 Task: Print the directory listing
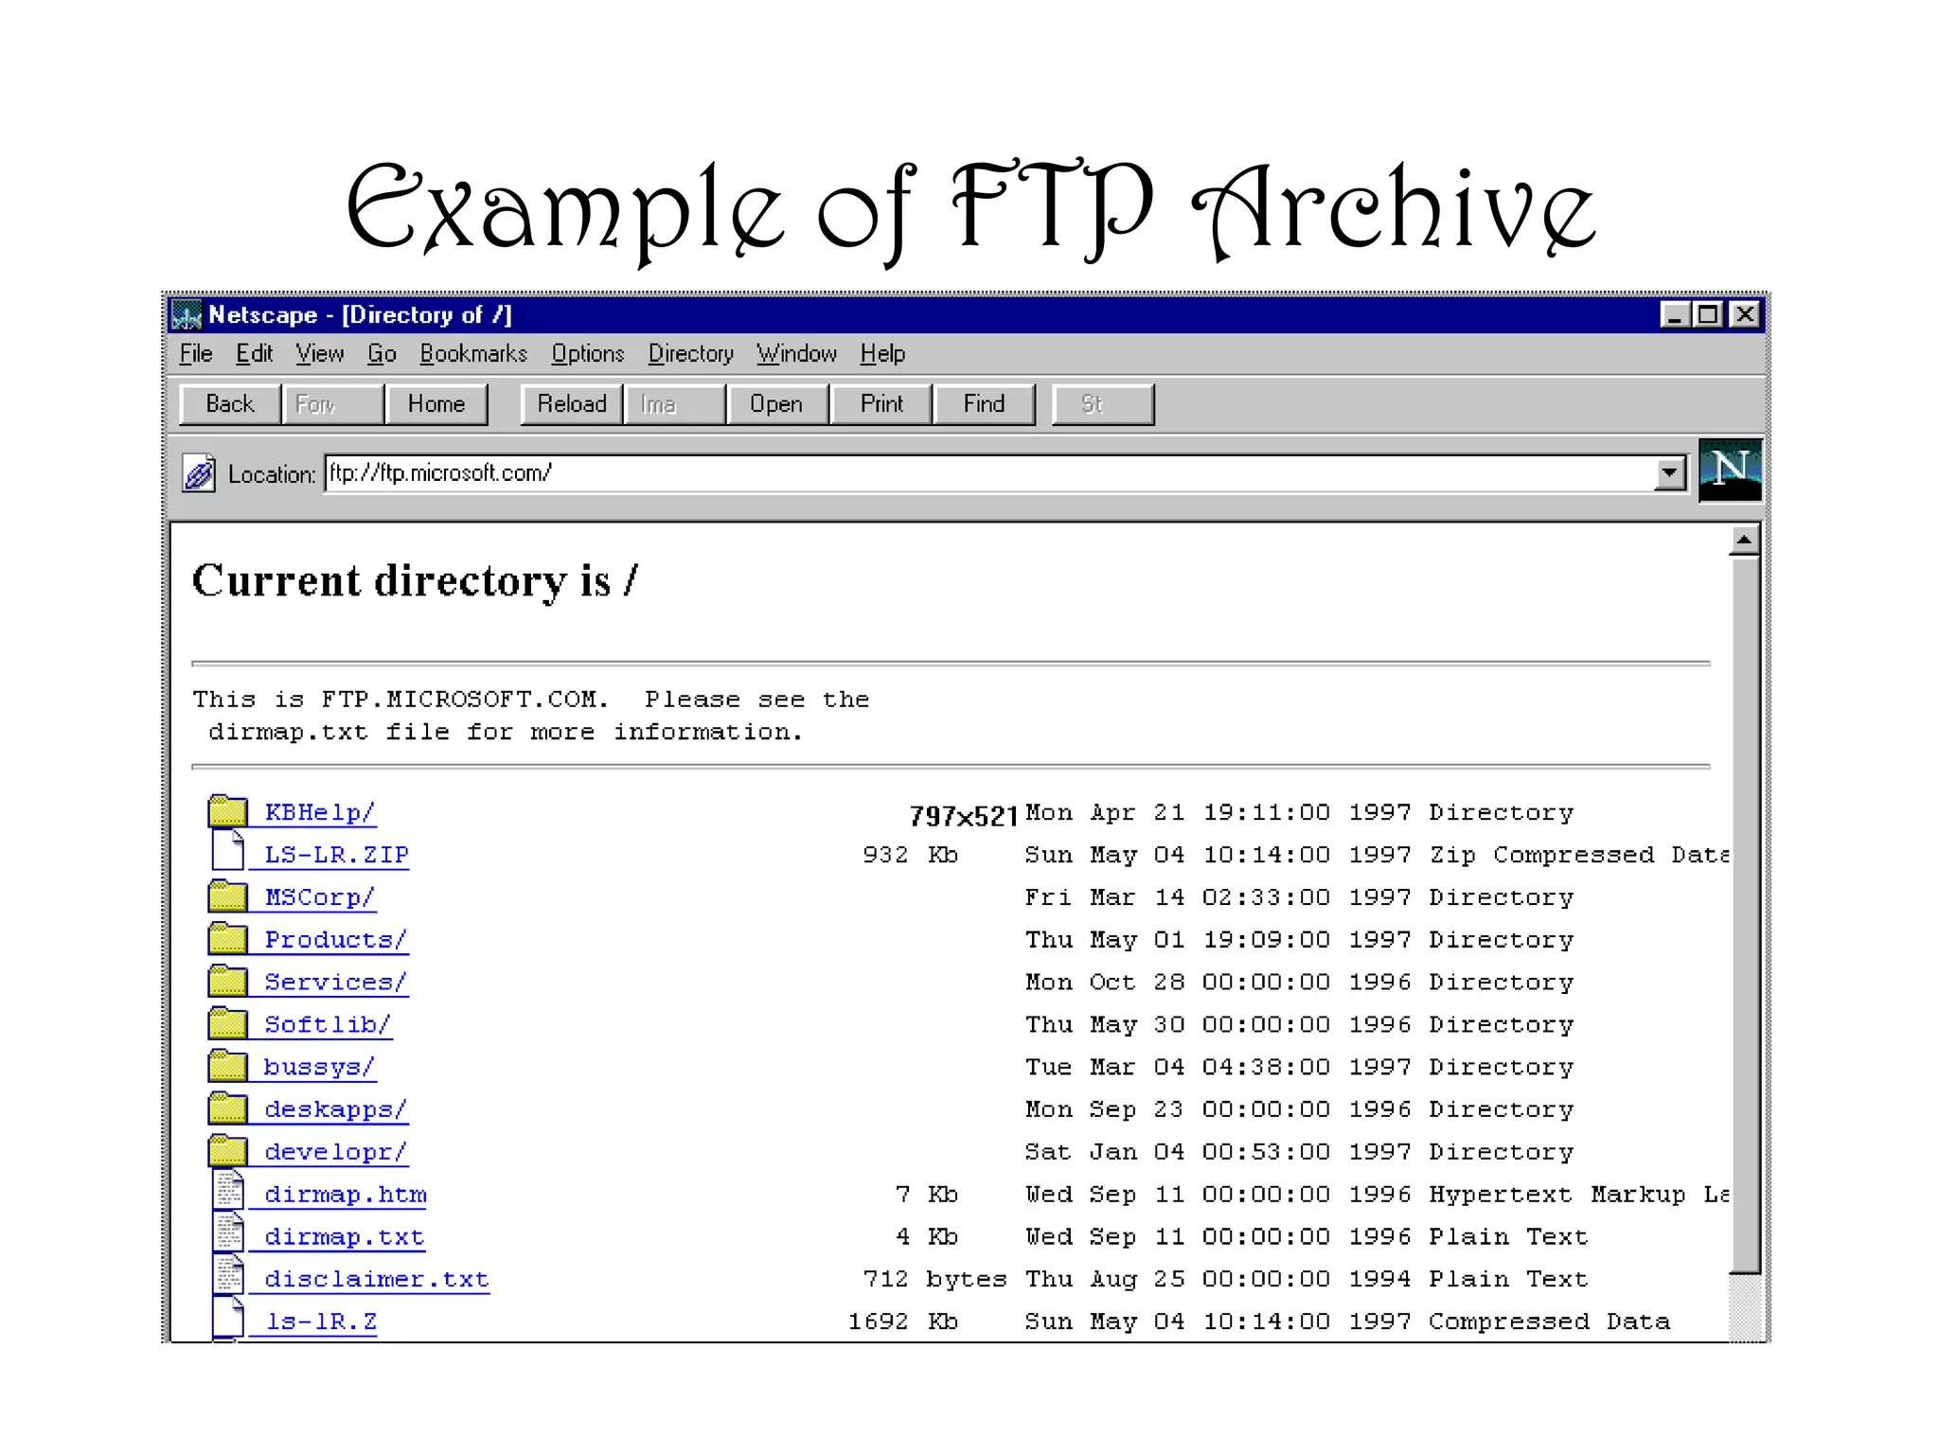pyautogui.click(x=881, y=404)
